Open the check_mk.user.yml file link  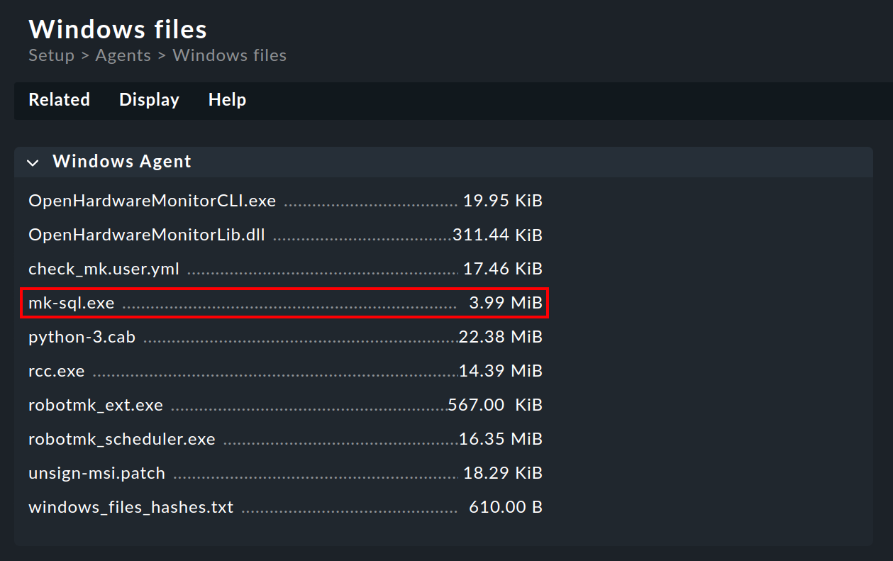[104, 269]
